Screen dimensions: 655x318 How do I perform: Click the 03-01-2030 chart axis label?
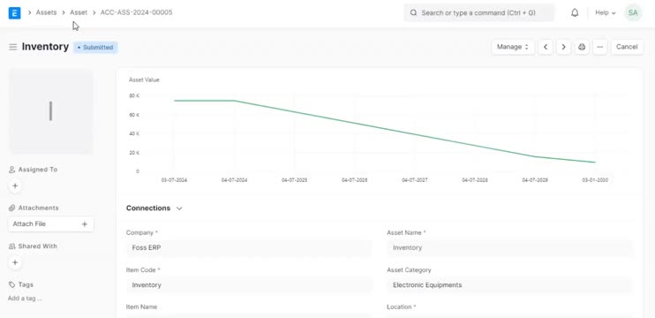coord(595,180)
